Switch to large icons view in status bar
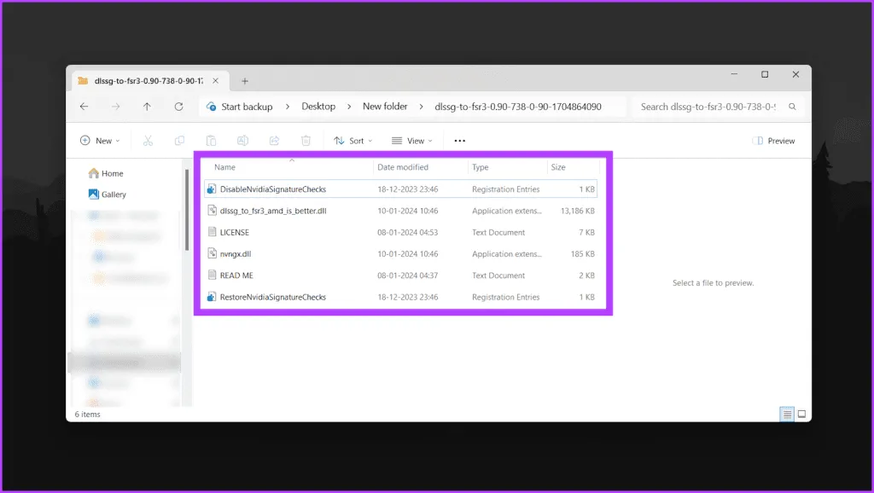874x493 pixels. point(801,415)
